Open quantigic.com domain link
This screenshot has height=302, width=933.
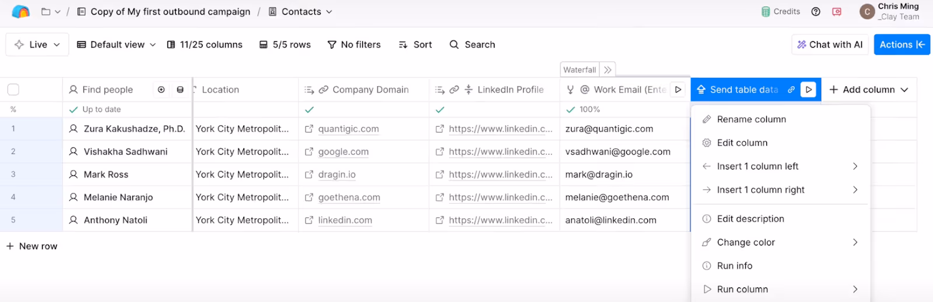(348, 129)
